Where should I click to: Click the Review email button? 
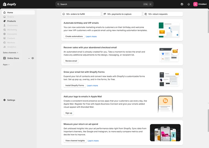[x=71, y=61]
